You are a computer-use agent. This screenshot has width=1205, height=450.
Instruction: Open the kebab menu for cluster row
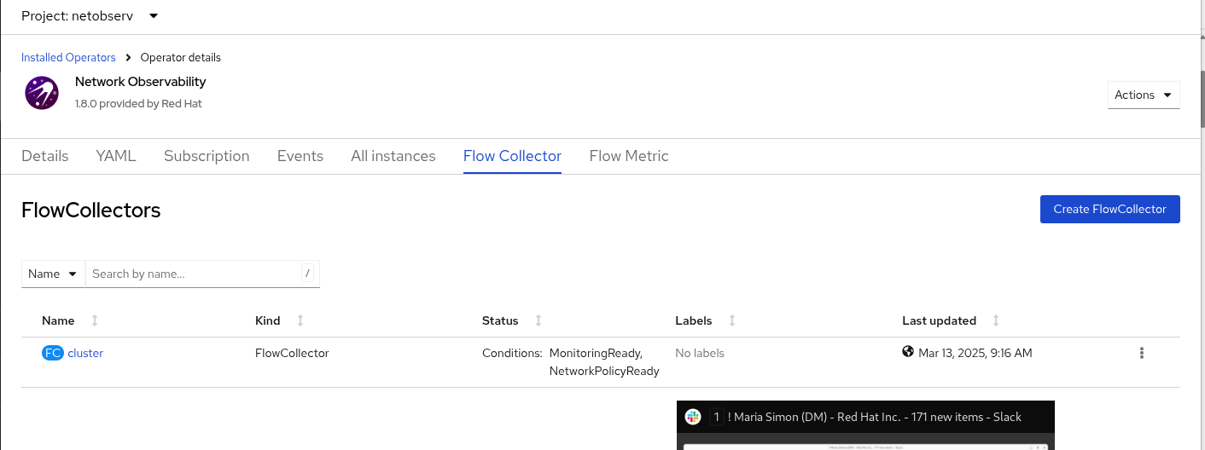click(x=1141, y=353)
